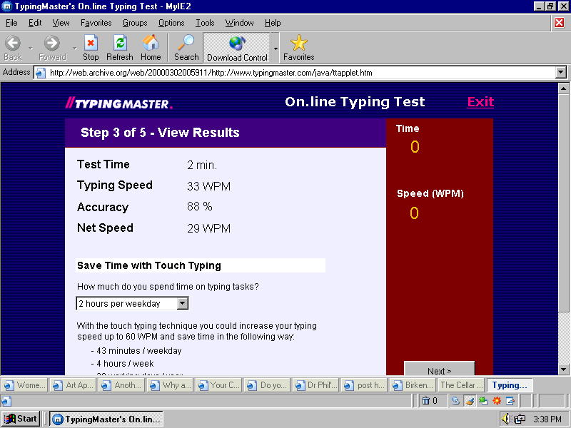571x428 pixels.
Task: Open the Forward history dropdown arrow
Action: 75,48
